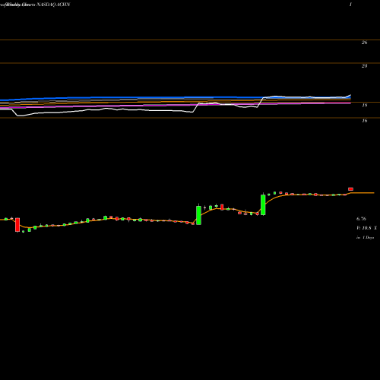This screenshot has height=380, width=380.
Task: Click the tall green candlestick on the far right
Action: [x=263, y=204]
